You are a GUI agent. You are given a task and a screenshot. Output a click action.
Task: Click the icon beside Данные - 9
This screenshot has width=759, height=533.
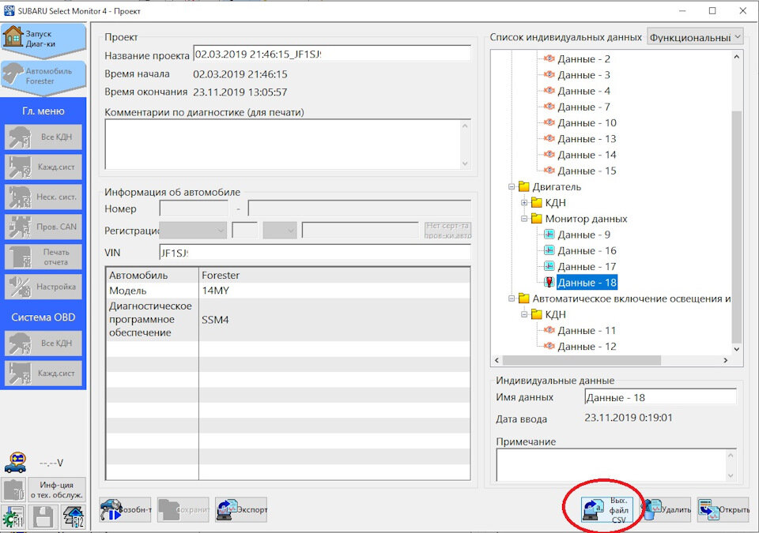549,235
